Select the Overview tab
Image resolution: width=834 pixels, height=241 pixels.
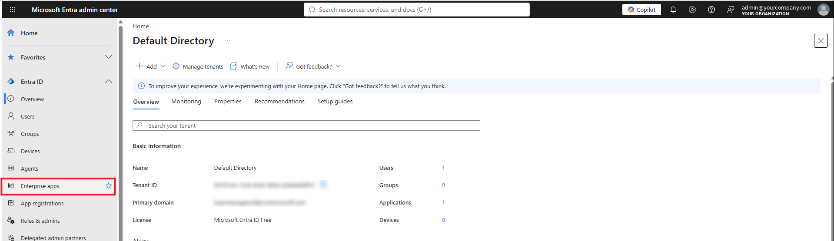[146, 102]
